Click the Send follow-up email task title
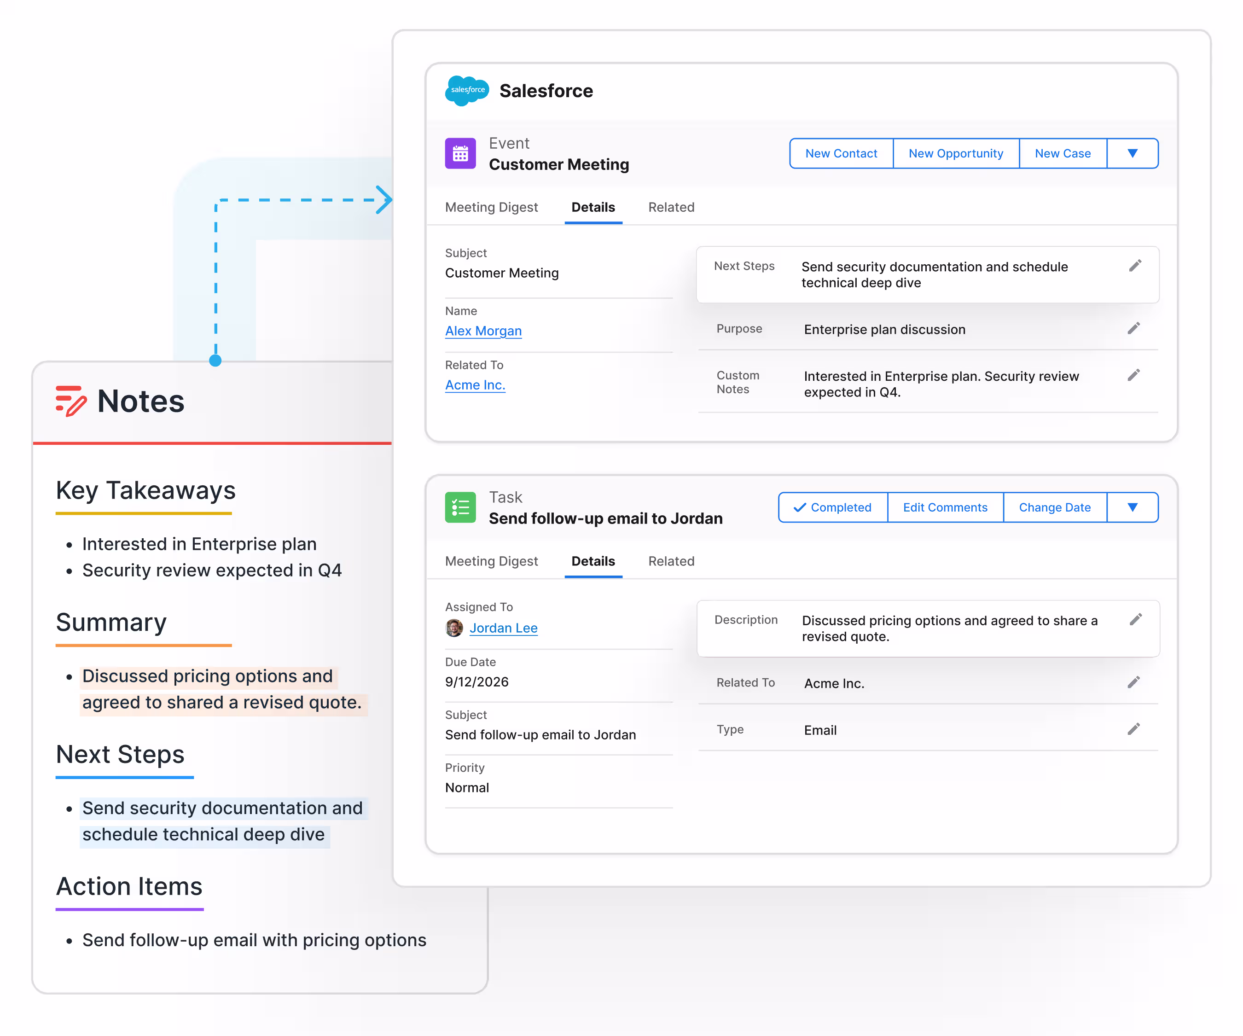This screenshot has height=1036, width=1243. click(605, 518)
